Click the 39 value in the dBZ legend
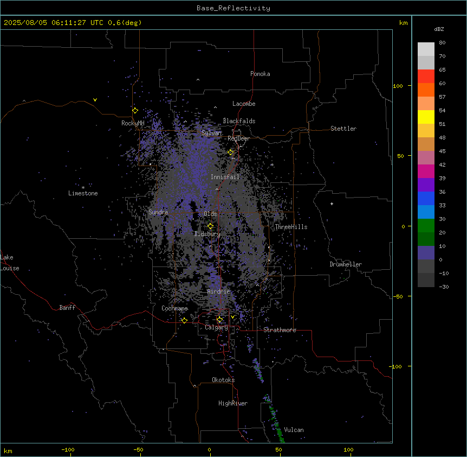 click(442, 179)
